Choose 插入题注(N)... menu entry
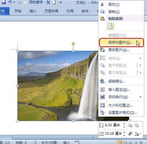Screen dimensions: 147x144 click(x=121, y=89)
